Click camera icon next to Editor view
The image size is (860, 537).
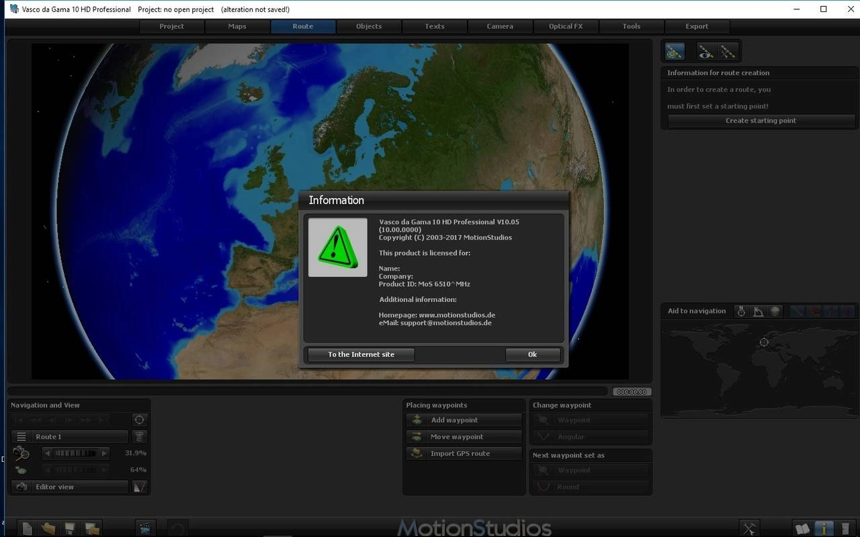pyautogui.click(x=21, y=487)
